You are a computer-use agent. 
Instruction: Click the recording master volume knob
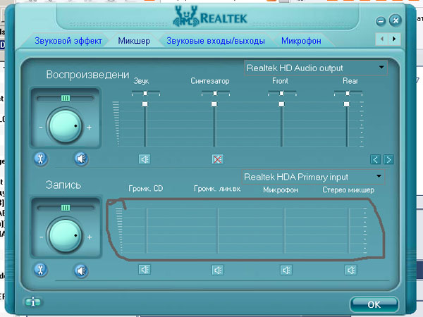[x=65, y=235]
